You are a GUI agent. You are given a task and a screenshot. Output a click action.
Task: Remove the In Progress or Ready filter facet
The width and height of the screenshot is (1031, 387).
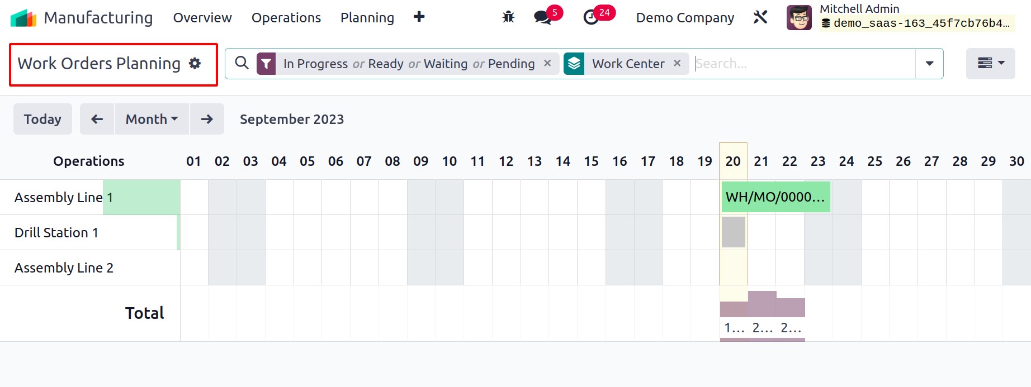coord(547,64)
